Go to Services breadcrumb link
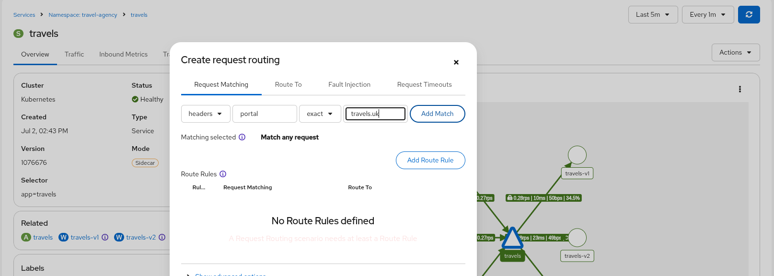The image size is (774, 276). coord(24,15)
